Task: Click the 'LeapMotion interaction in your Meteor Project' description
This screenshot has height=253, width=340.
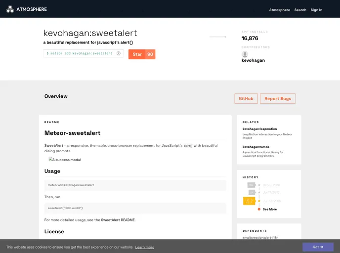Action: (x=267, y=136)
